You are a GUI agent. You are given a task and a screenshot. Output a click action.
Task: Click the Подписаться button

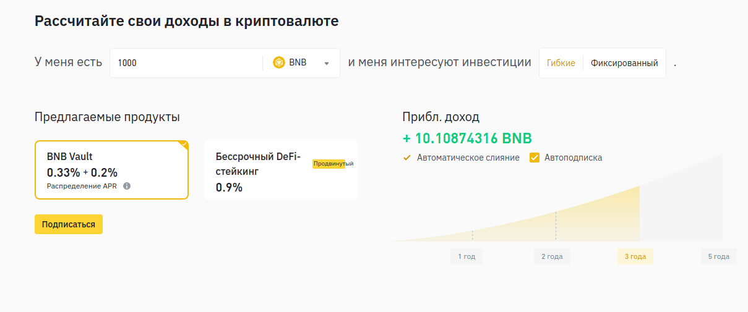pos(69,224)
